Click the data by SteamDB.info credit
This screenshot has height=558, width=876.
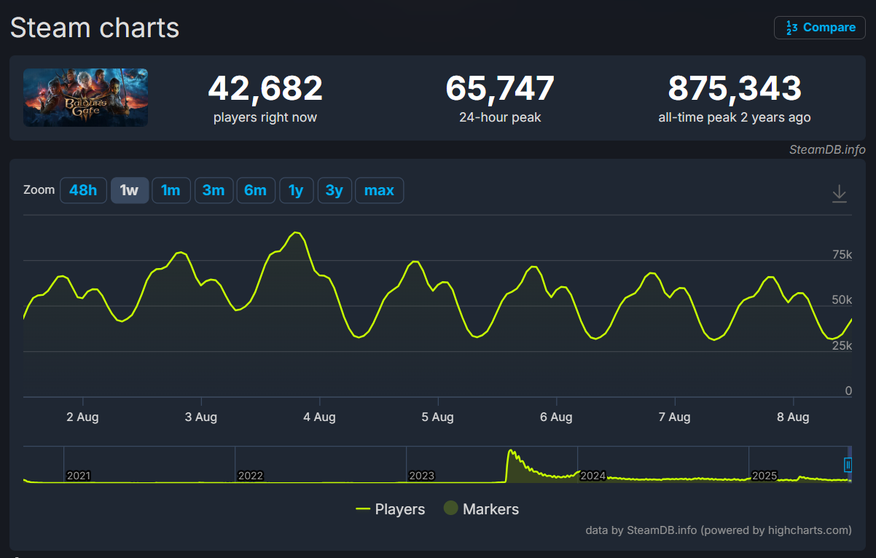[x=719, y=530]
